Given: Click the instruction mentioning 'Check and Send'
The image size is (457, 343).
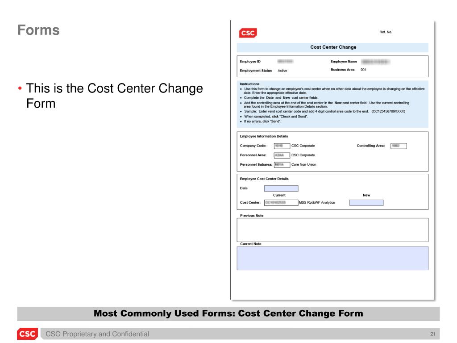Looking at the screenshot, I should (276, 117).
